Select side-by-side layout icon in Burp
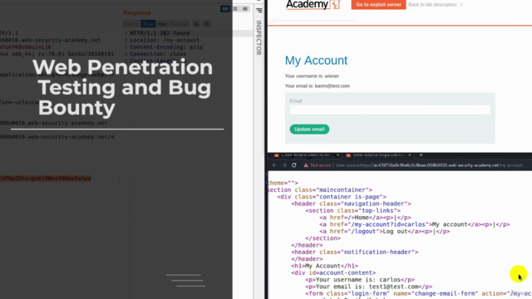Viewport: 532px width, 299px height. click(x=225, y=9)
